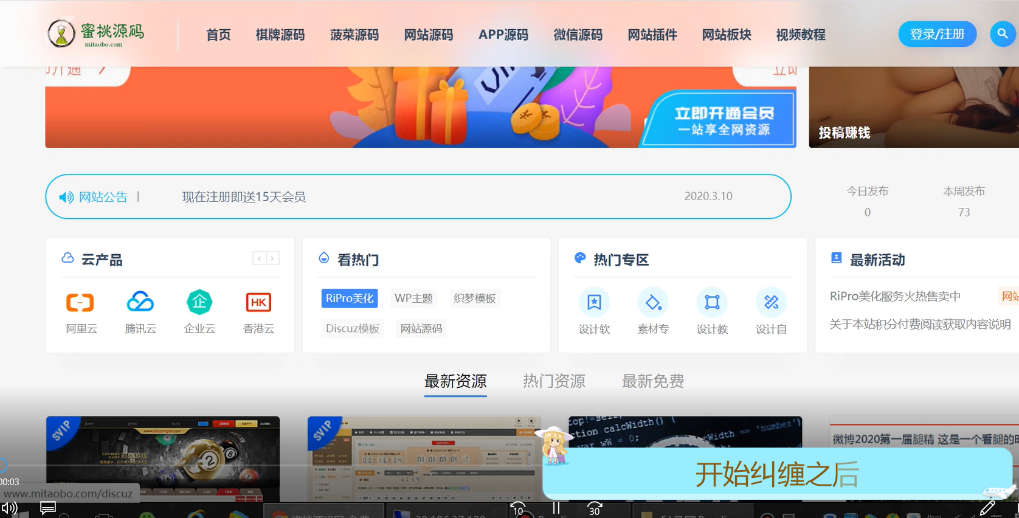Open the 素材专 hot zone icon
The width and height of the screenshot is (1019, 518).
coord(653,302)
